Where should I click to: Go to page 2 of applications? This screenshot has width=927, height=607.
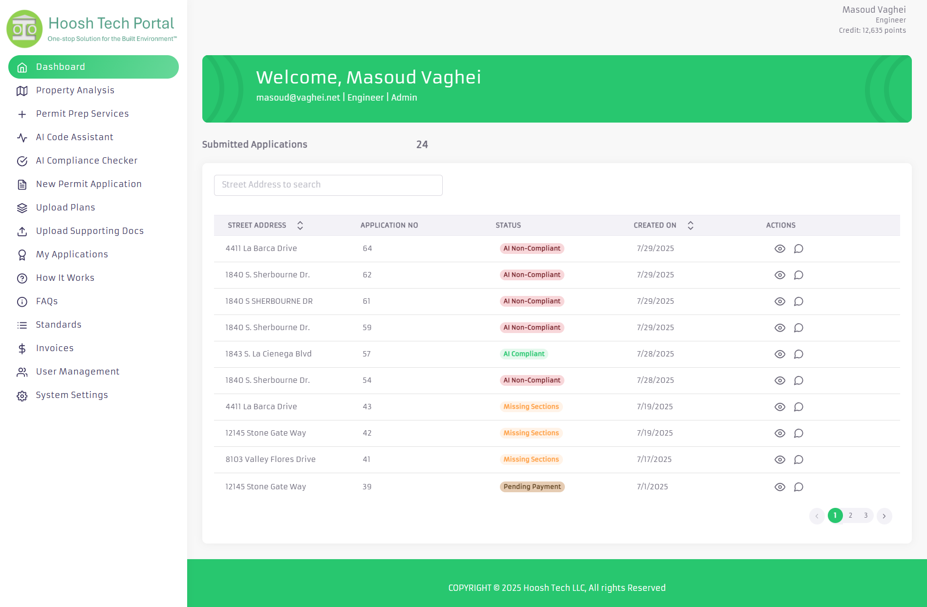point(850,516)
